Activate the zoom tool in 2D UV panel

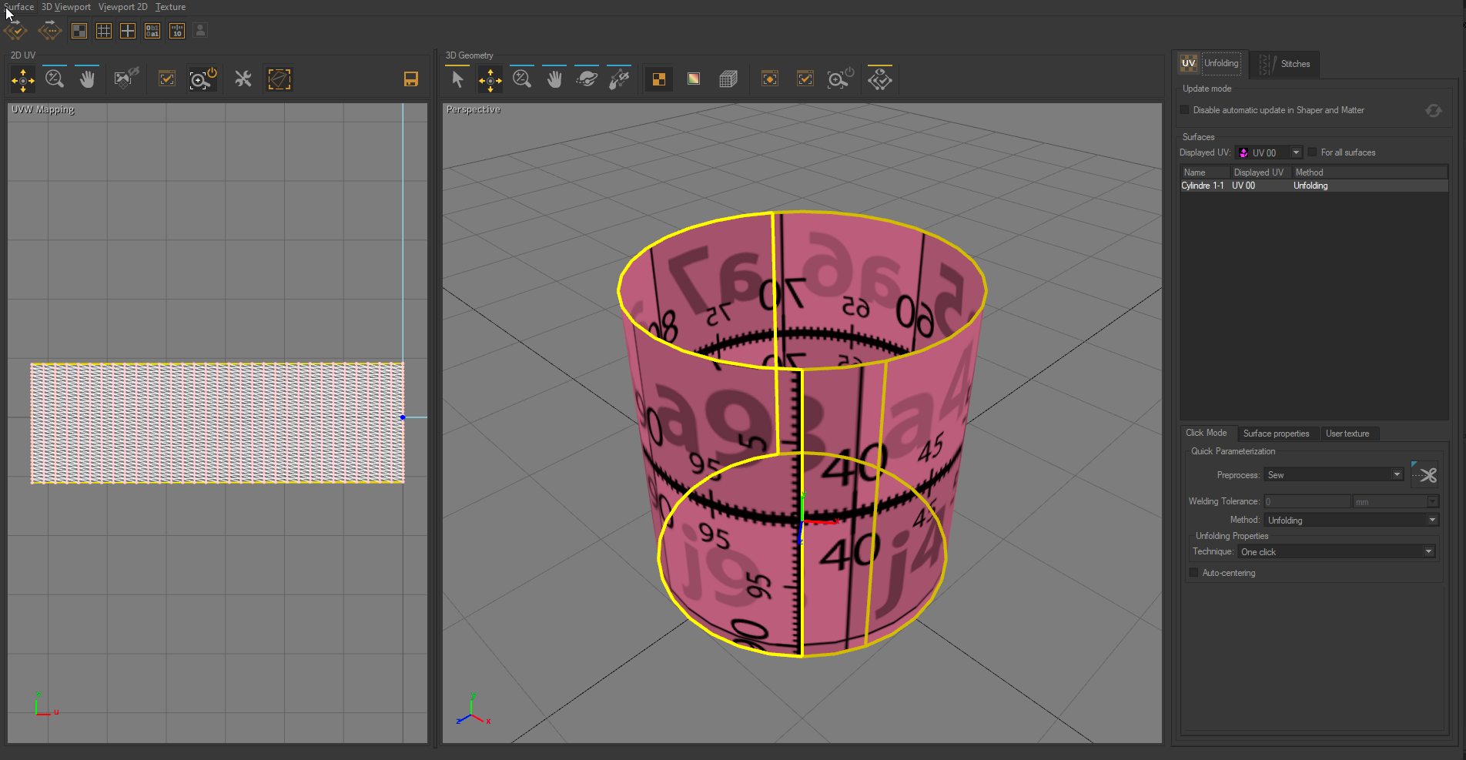(54, 78)
